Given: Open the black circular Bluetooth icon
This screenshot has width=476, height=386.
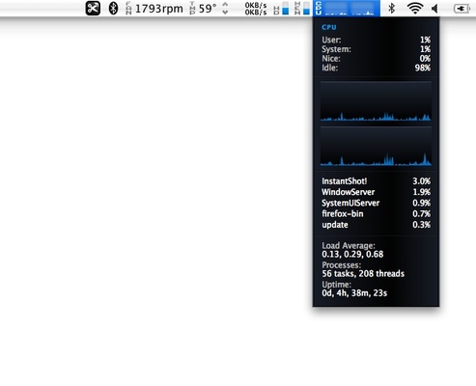Looking at the screenshot, I should (x=113, y=9).
